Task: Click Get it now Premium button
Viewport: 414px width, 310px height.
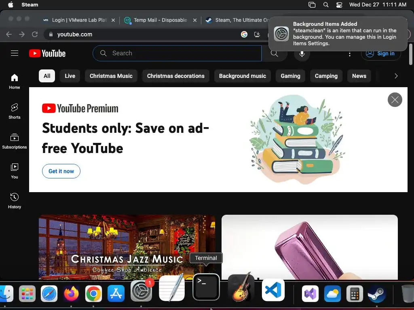Action: click(x=61, y=171)
